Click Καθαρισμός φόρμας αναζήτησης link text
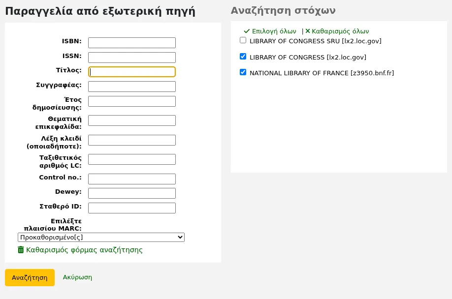This screenshot has height=299, width=452. point(85,250)
